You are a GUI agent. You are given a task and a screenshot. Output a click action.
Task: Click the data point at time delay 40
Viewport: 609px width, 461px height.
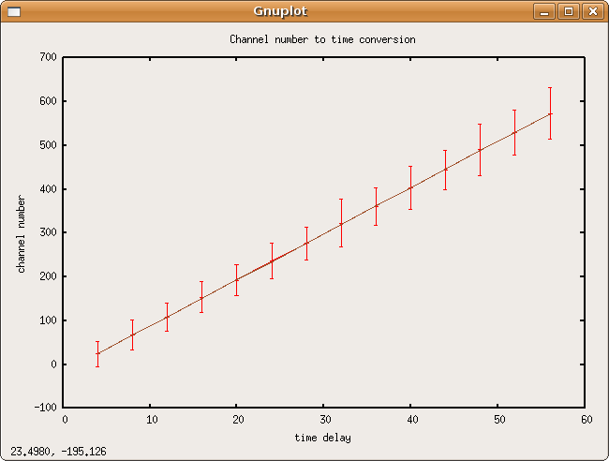410,187
